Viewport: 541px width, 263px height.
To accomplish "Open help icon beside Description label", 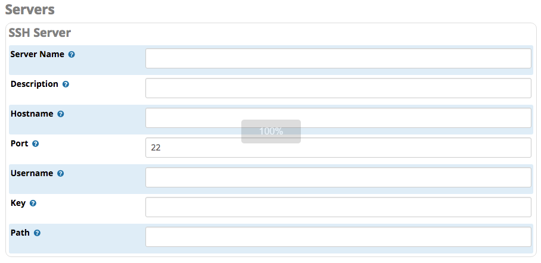I will (66, 84).
